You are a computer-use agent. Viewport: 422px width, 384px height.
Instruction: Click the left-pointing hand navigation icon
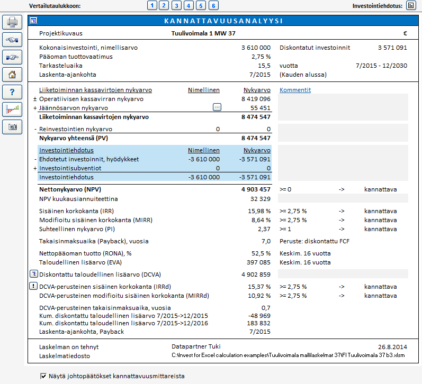[x=12, y=40]
